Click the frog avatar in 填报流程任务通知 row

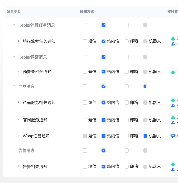[173, 38]
